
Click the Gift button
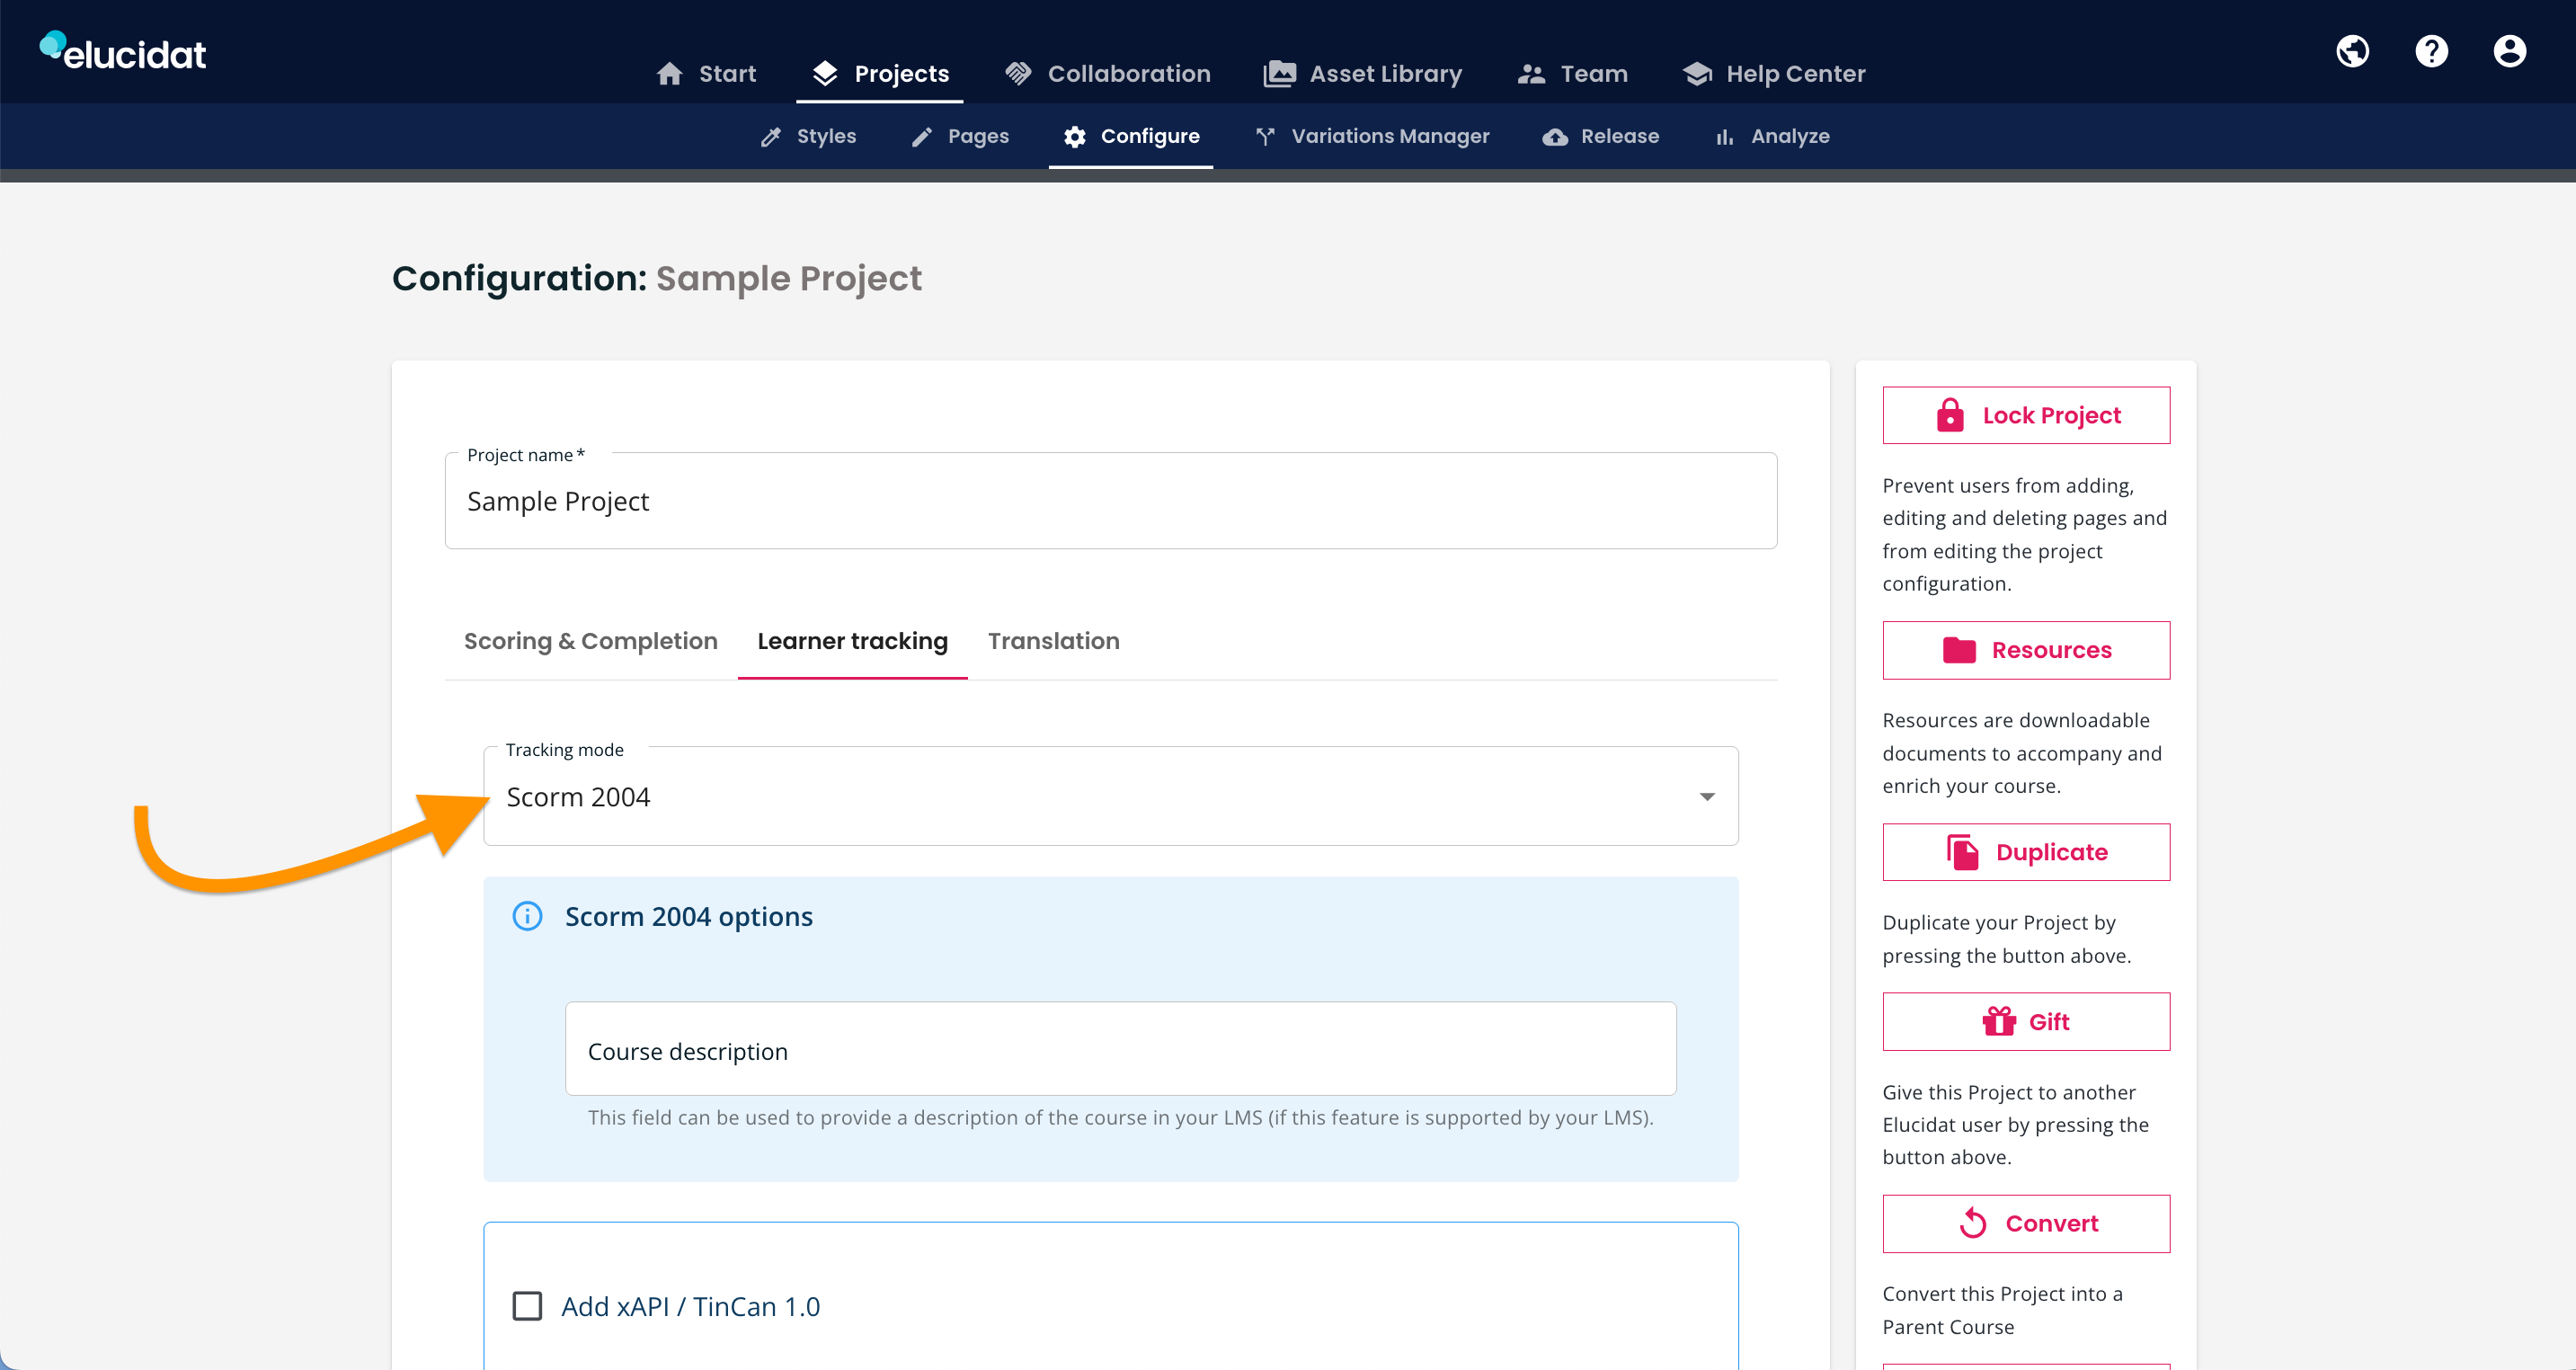(2026, 1021)
